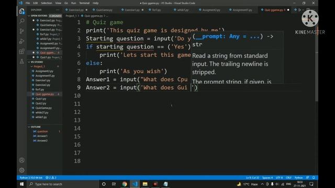This screenshot has height=188, width=335.
Task: Change the Python interpreter in status bar
Action: pyautogui.click(x=31, y=178)
